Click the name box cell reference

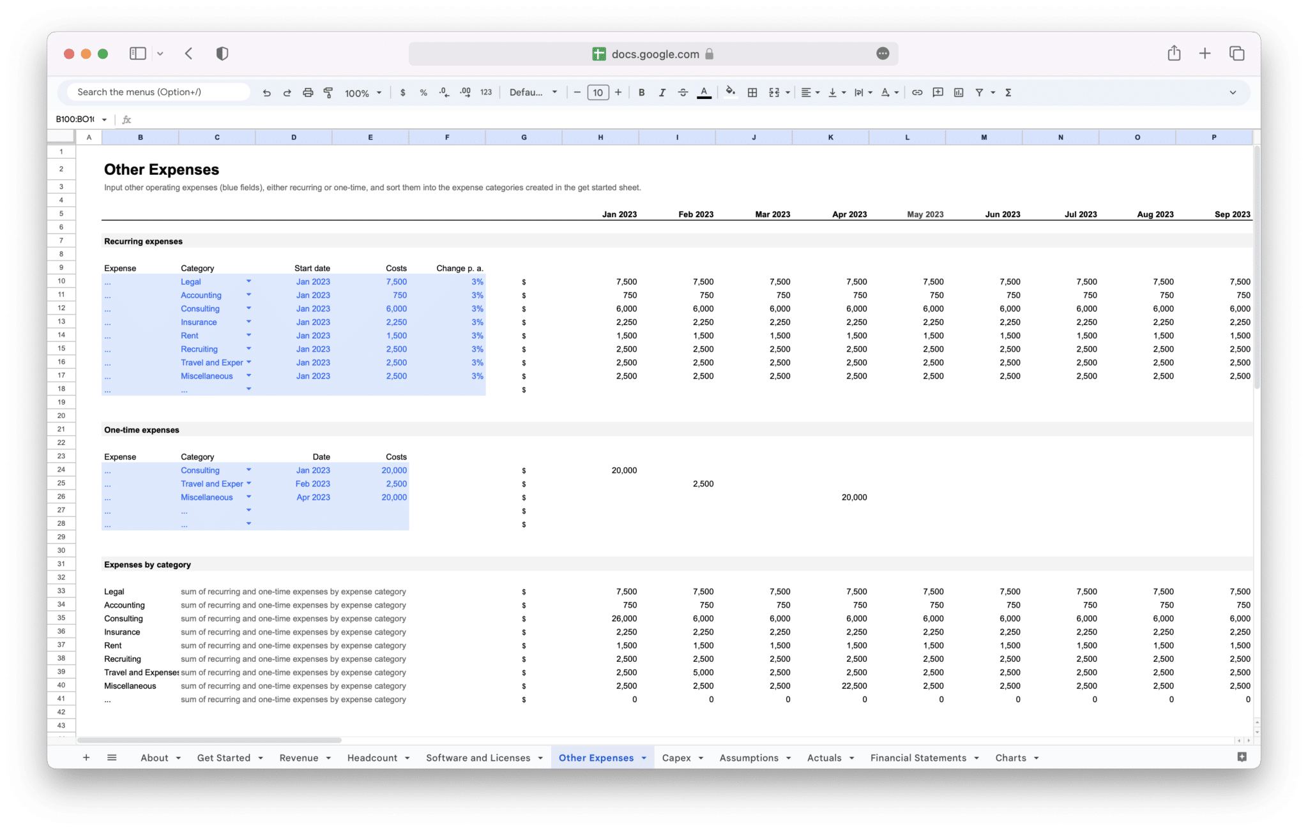(x=75, y=119)
